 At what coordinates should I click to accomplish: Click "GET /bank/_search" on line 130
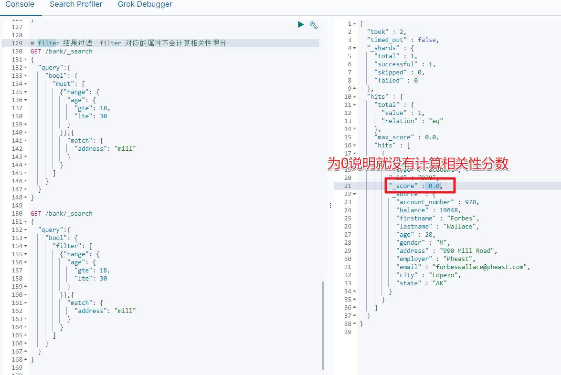point(61,52)
